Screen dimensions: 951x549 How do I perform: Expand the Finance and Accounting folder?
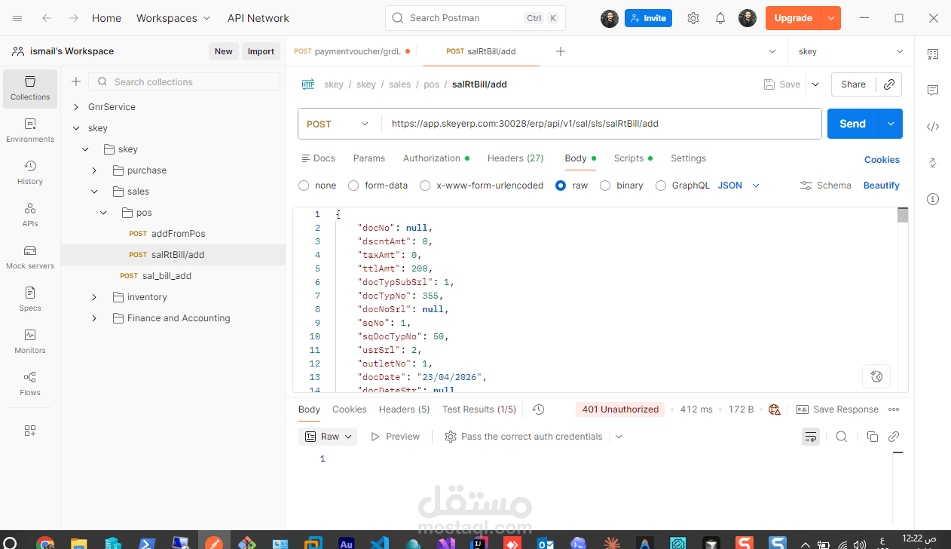[94, 318]
